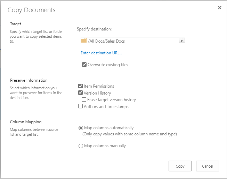Click the Cancel button
The width and height of the screenshot is (227, 179).
click(208, 166)
